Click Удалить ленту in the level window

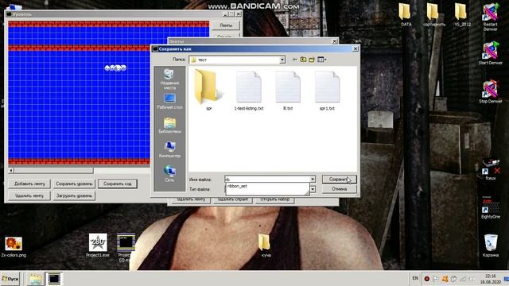[29, 195]
